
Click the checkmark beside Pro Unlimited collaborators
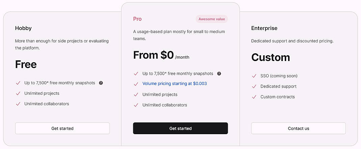click(136, 105)
